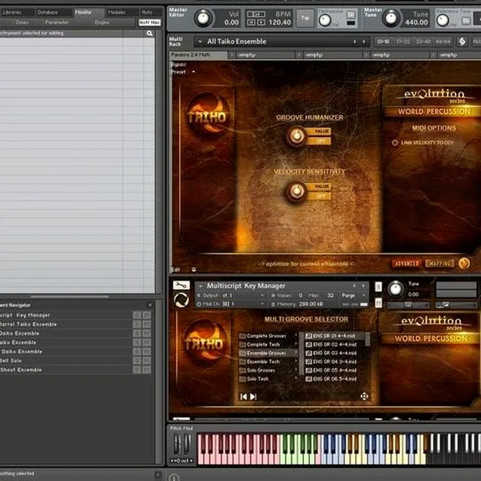Click Velocity Sensitivity OFF button
The width and height of the screenshot is (481, 481).
319,196
